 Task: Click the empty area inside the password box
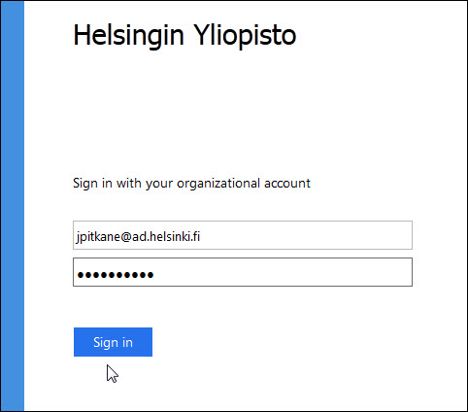tap(282, 272)
